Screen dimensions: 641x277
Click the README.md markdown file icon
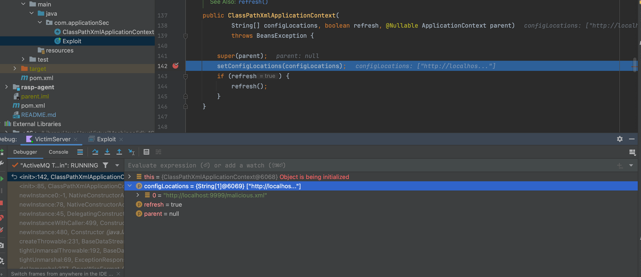(x=16, y=115)
